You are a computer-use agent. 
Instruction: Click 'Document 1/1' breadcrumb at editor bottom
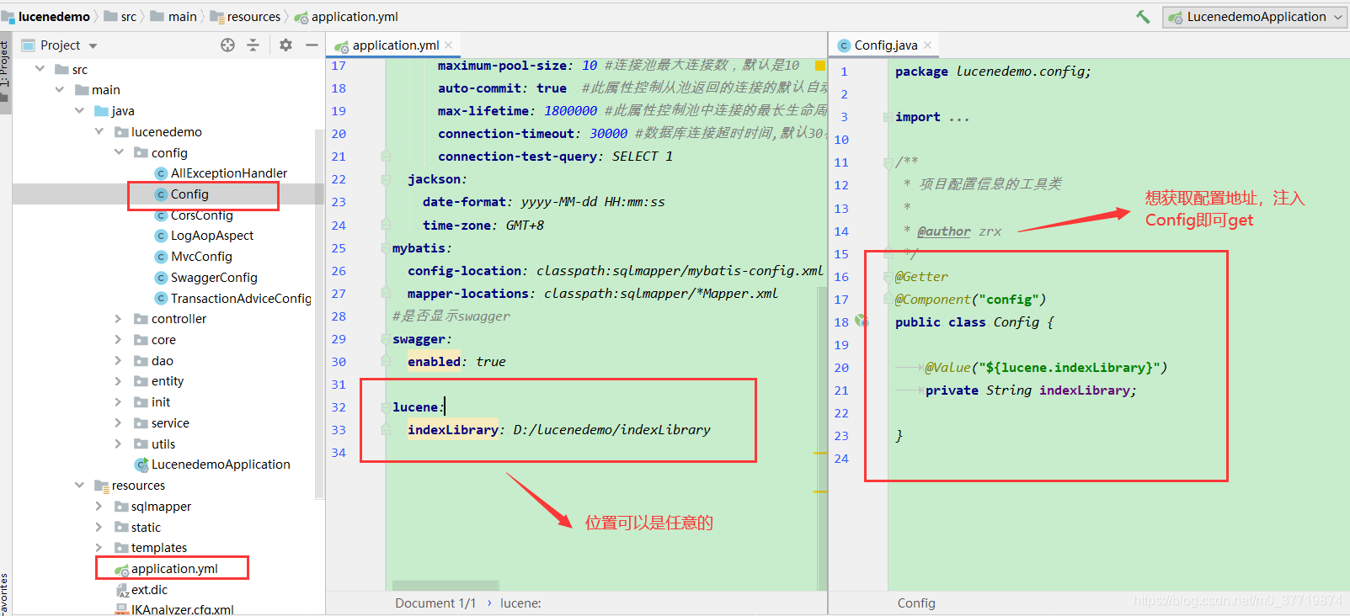(435, 603)
